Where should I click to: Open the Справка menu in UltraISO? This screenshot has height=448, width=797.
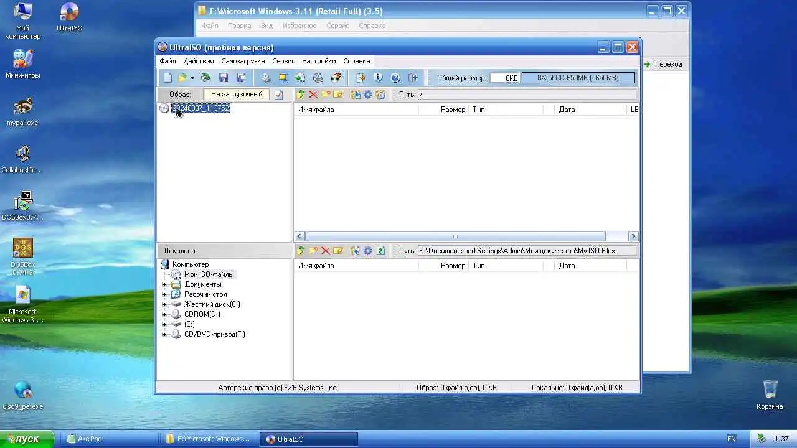357,61
